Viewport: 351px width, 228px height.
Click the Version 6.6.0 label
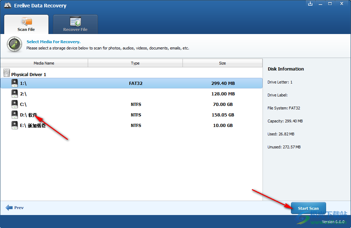[333, 222]
